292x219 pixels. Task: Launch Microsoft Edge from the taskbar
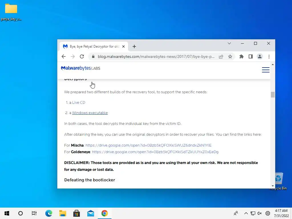[48, 213]
